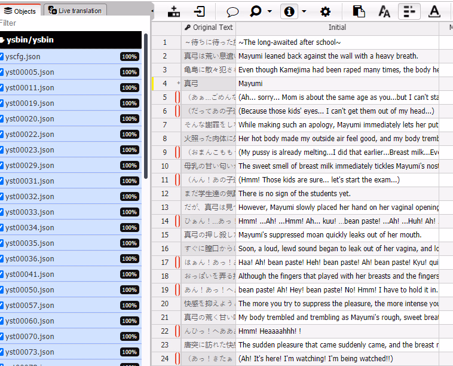
Task: Select the Objects tab
Action: pos(20,11)
